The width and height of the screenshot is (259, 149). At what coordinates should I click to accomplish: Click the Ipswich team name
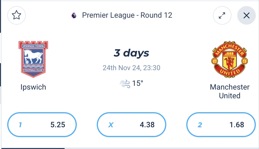coord(33,87)
